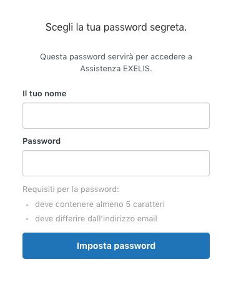Click the bullet before 'deve differire'
Image resolution: width=231 pixels, height=282 pixels.
point(27,219)
